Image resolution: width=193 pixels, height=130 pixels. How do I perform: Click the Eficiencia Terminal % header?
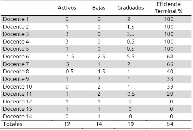pos(168,7)
